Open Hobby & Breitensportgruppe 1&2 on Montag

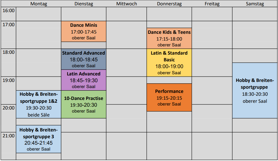coord(39,104)
